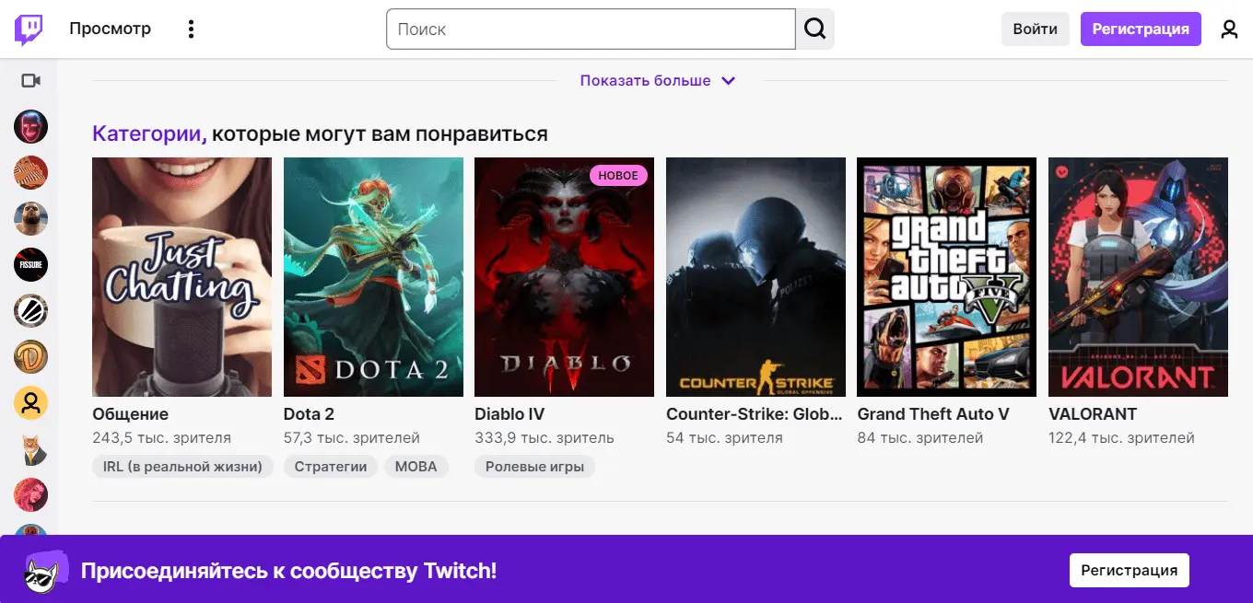Open the red-haired girl channel avatar
This screenshot has width=1253, height=603.
[31, 495]
